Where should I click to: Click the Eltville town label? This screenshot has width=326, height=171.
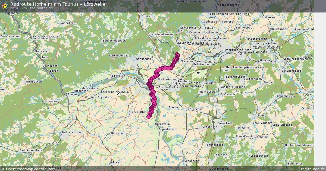(x=118, y=76)
